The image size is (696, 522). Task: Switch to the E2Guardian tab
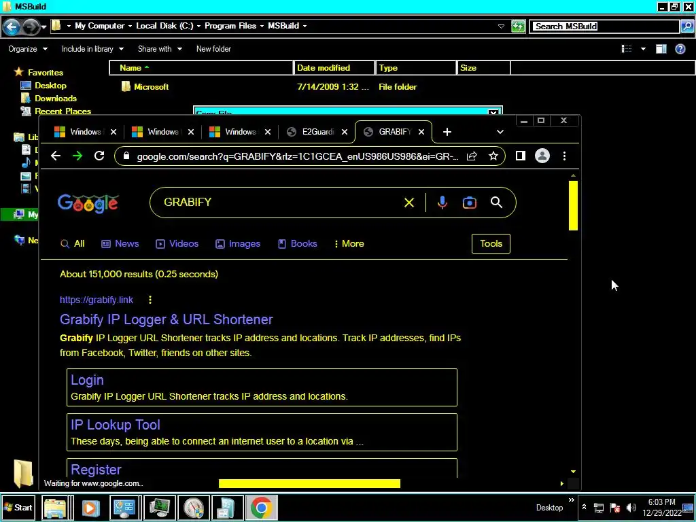click(317, 132)
